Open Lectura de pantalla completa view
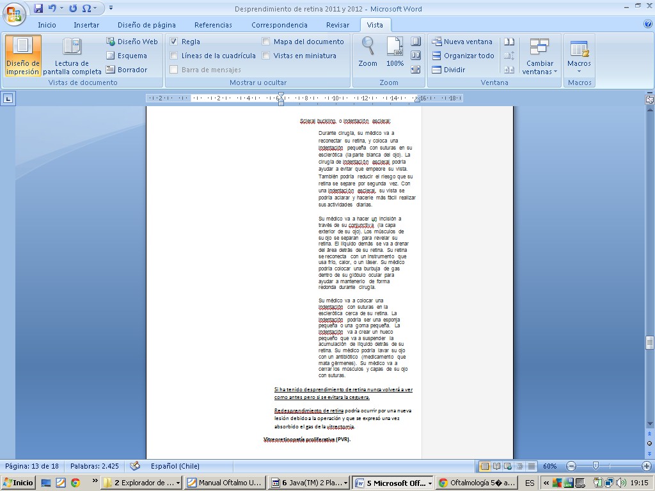The width and height of the screenshot is (655, 491). [72, 55]
